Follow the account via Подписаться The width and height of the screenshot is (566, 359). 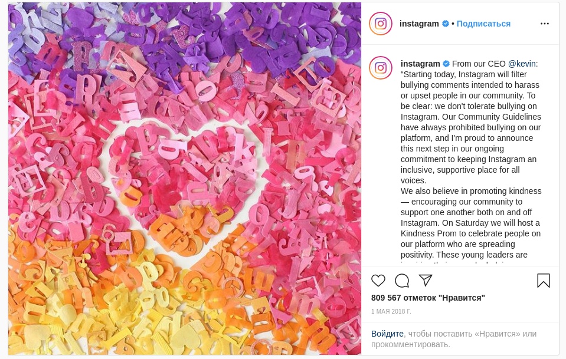pos(483,24)
